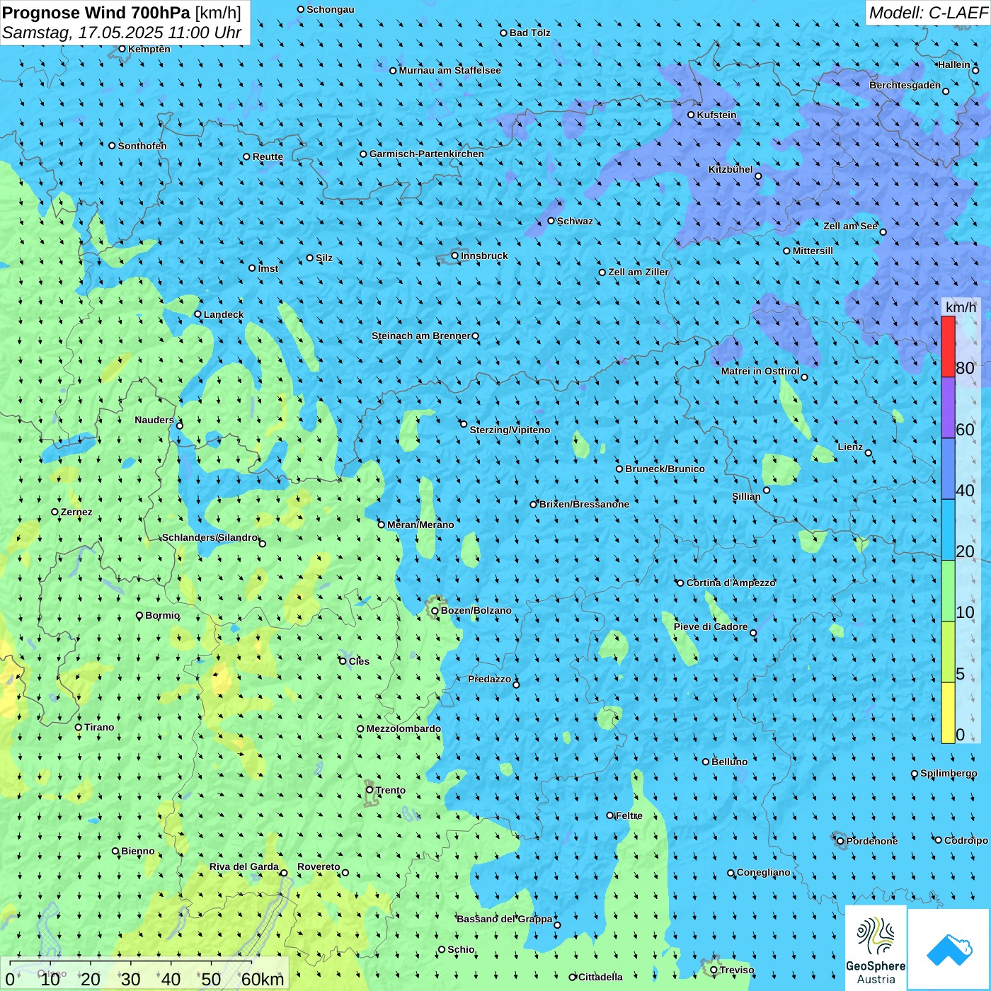Viewport: 991px width, 991px height.
Task: Click the 'Bassano del Grappa' label
Action: pos(505,919)
